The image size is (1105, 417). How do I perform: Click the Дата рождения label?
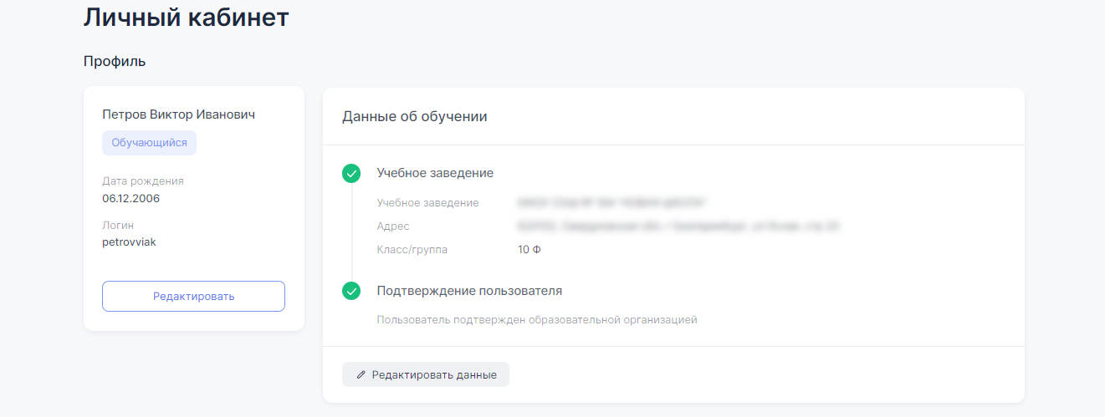pyautogui.click(x=142, y=181)
